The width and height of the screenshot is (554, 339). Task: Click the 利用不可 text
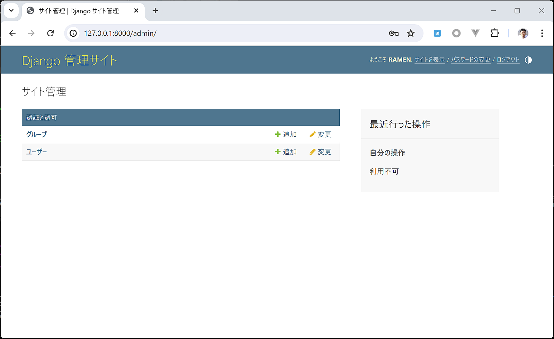pyautogui.click(x=384, y=171)
